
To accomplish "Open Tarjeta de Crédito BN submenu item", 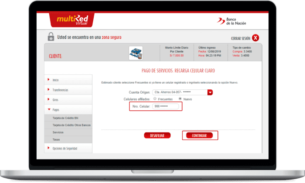I will (x=68, y=118).
